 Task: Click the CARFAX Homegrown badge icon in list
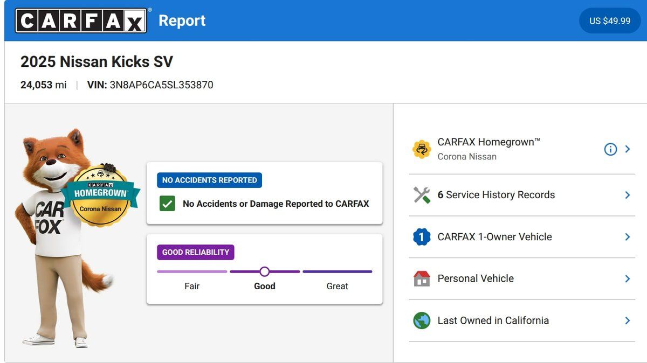coord(422,149)
